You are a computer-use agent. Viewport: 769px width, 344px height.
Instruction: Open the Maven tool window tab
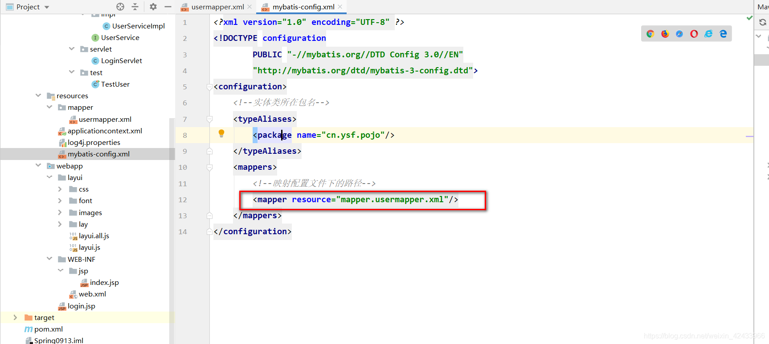click(763, 7)
